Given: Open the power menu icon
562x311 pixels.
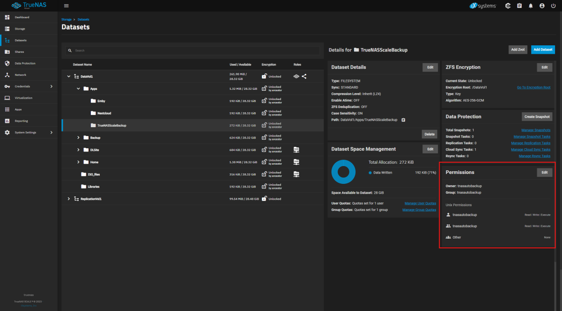Looking at the screenshot, I should (x=553, y=6).
